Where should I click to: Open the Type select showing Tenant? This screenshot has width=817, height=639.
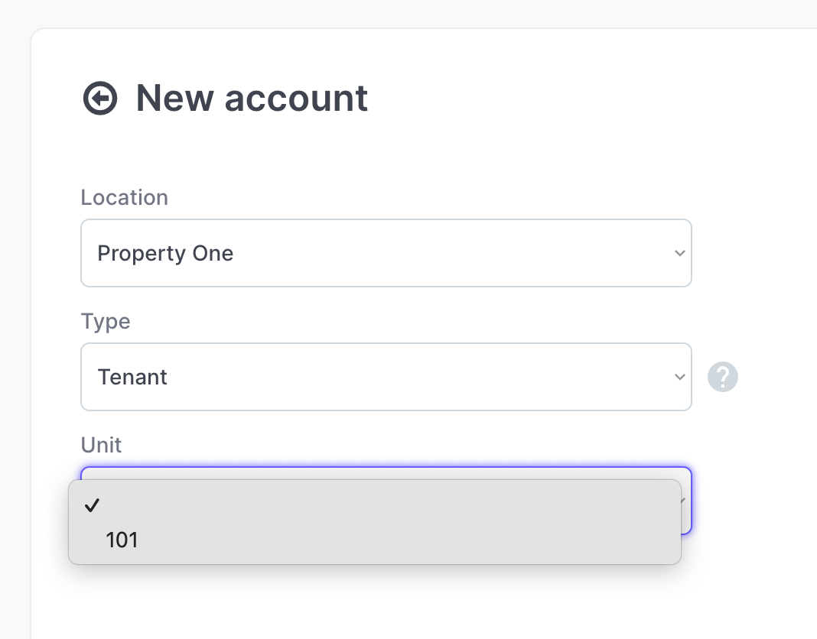386,377
